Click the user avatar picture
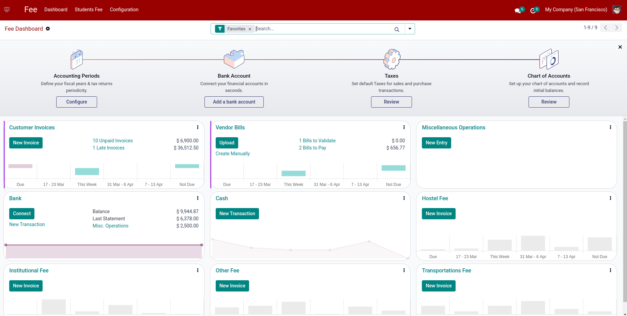The image size is (627, 316). pyautogui.click(x=616, y=10)
